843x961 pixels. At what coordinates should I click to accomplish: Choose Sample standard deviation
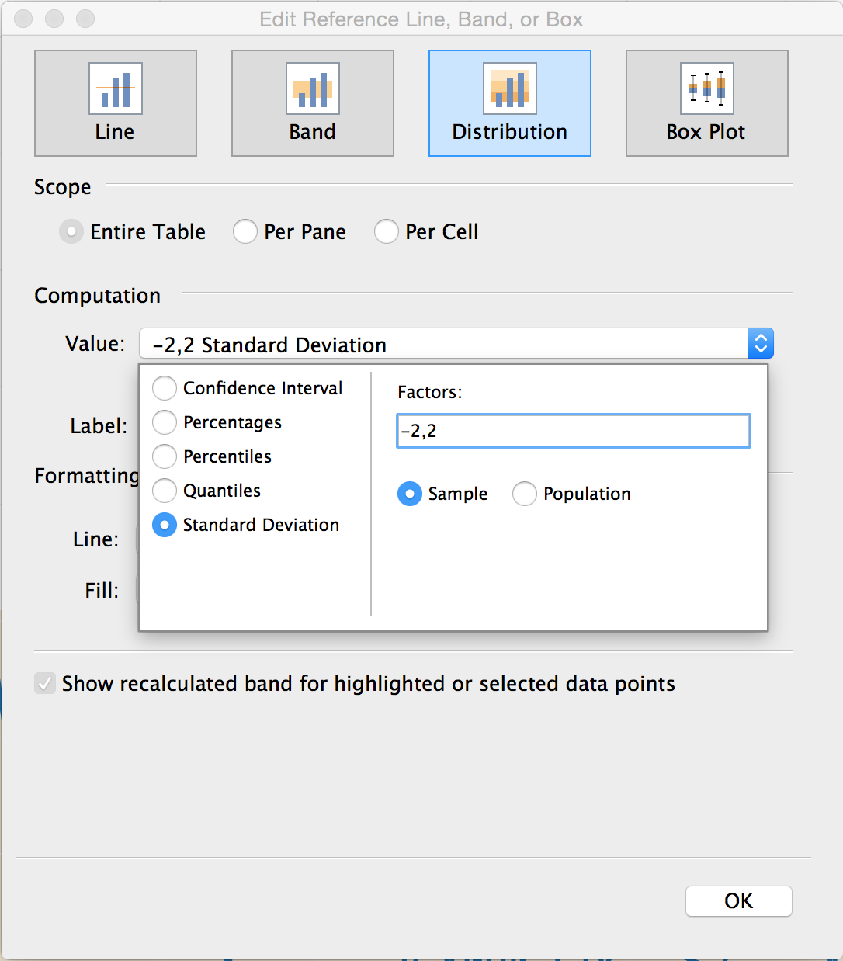(x=410, y=494)
